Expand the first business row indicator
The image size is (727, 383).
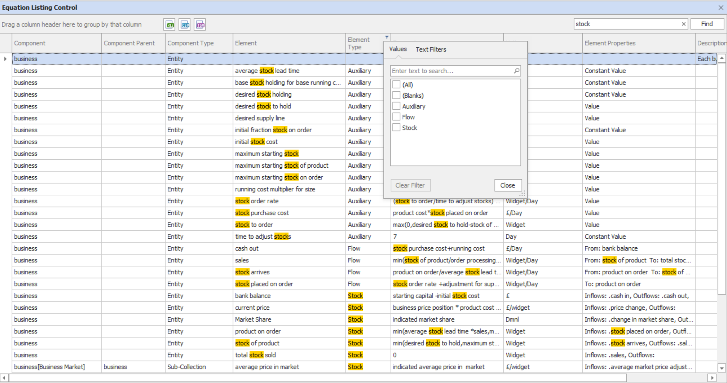(5, 59)
